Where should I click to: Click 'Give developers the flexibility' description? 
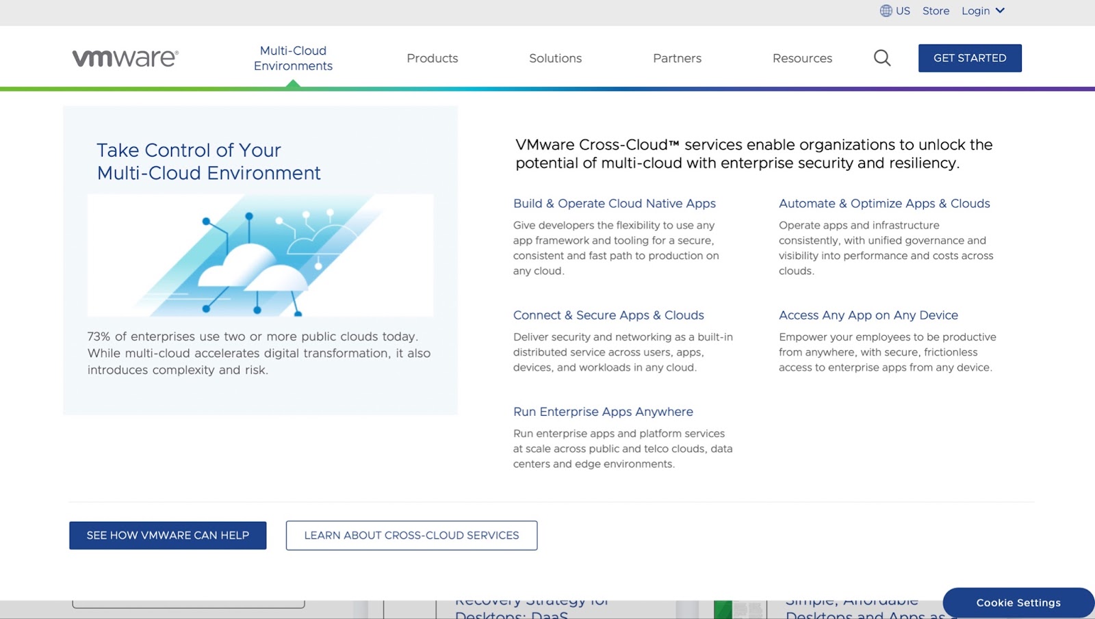click(x=616, y=248)
